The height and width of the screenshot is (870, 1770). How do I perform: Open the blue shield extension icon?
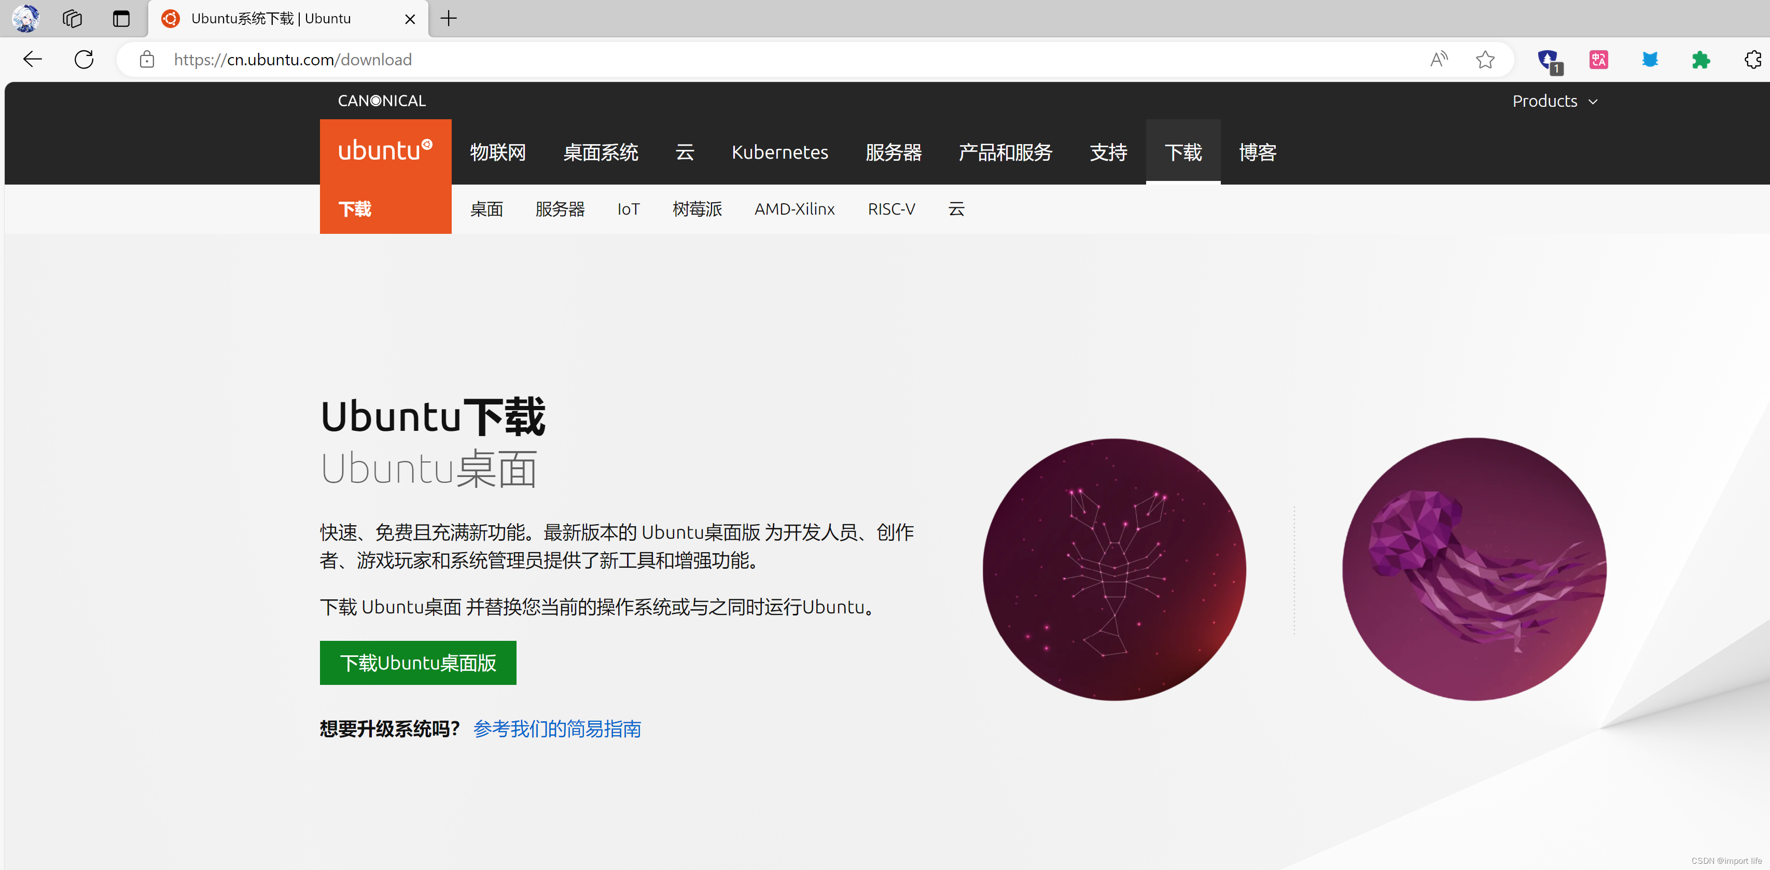pos(1548,60)
